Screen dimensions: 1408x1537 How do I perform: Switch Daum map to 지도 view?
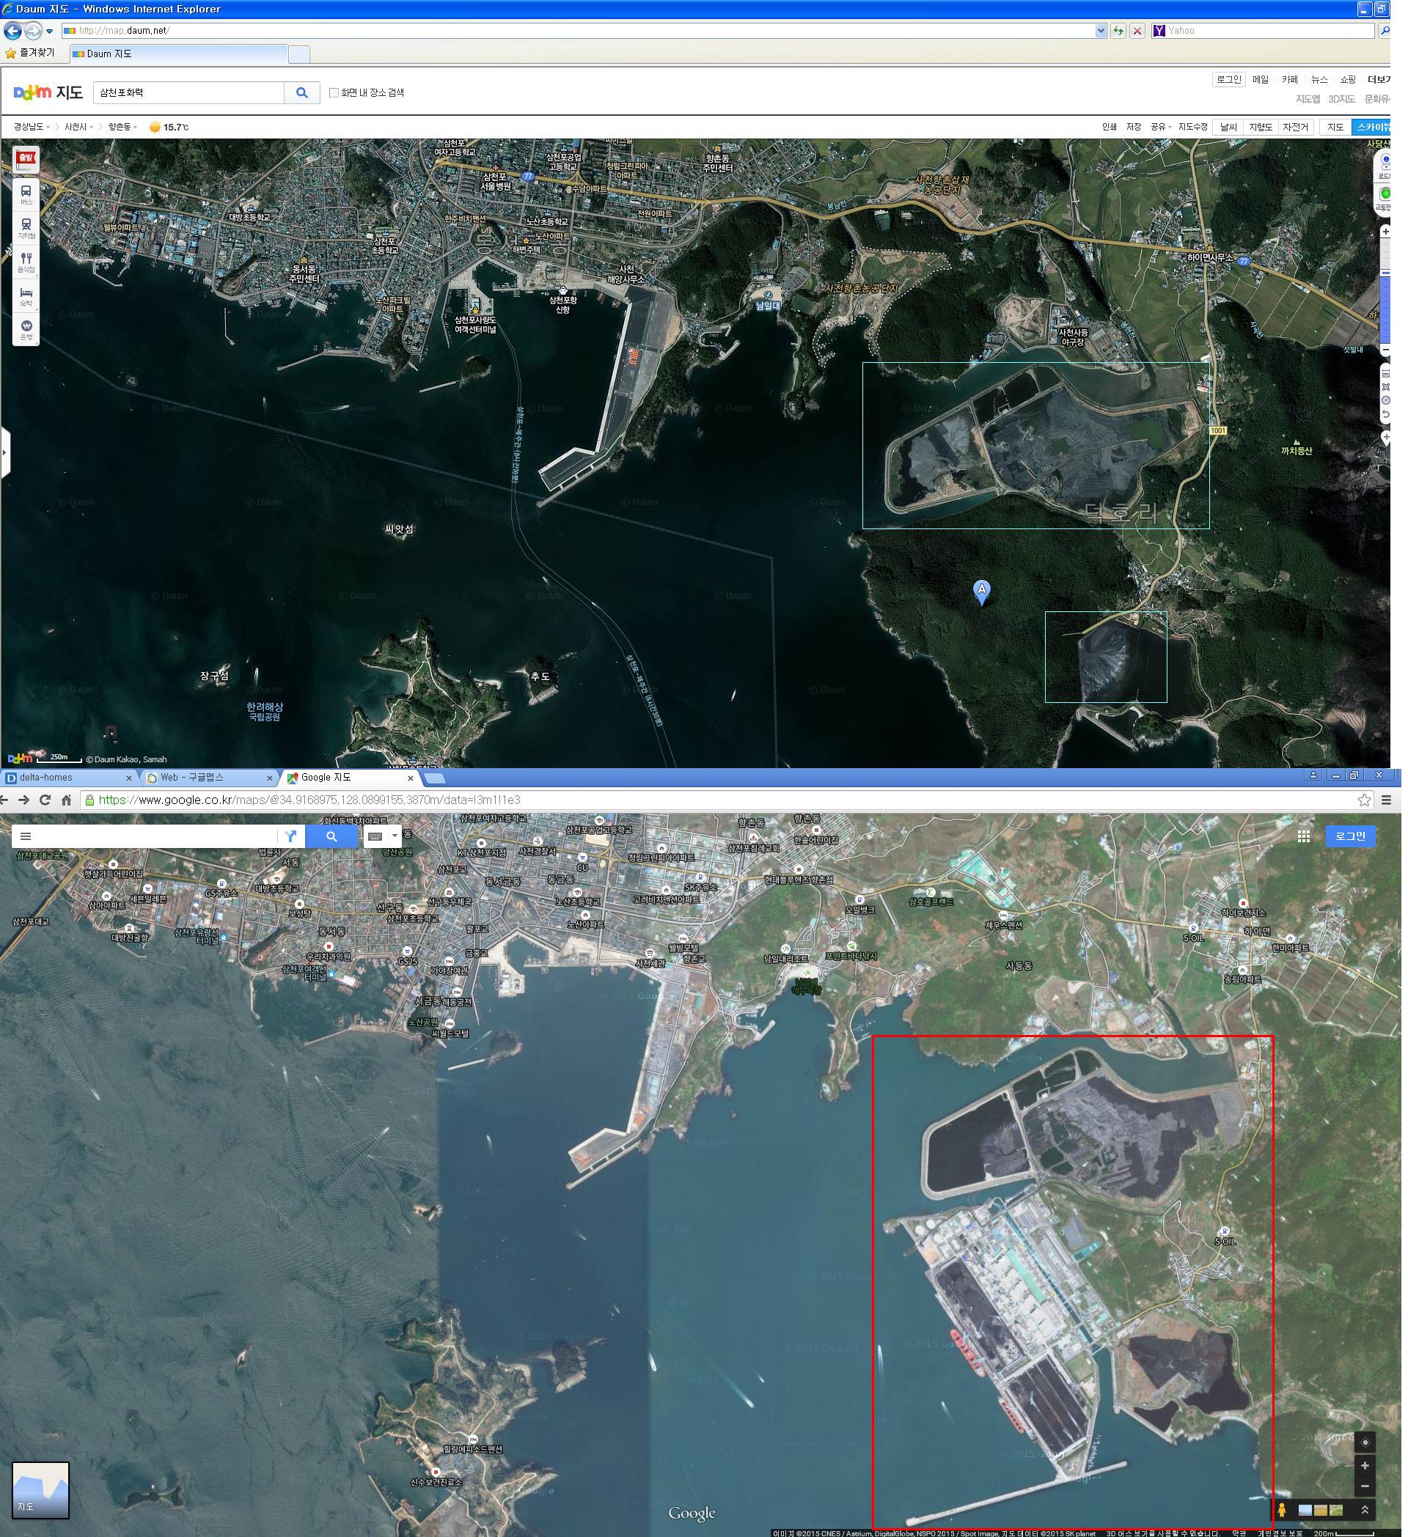[x=1335, y=128]
